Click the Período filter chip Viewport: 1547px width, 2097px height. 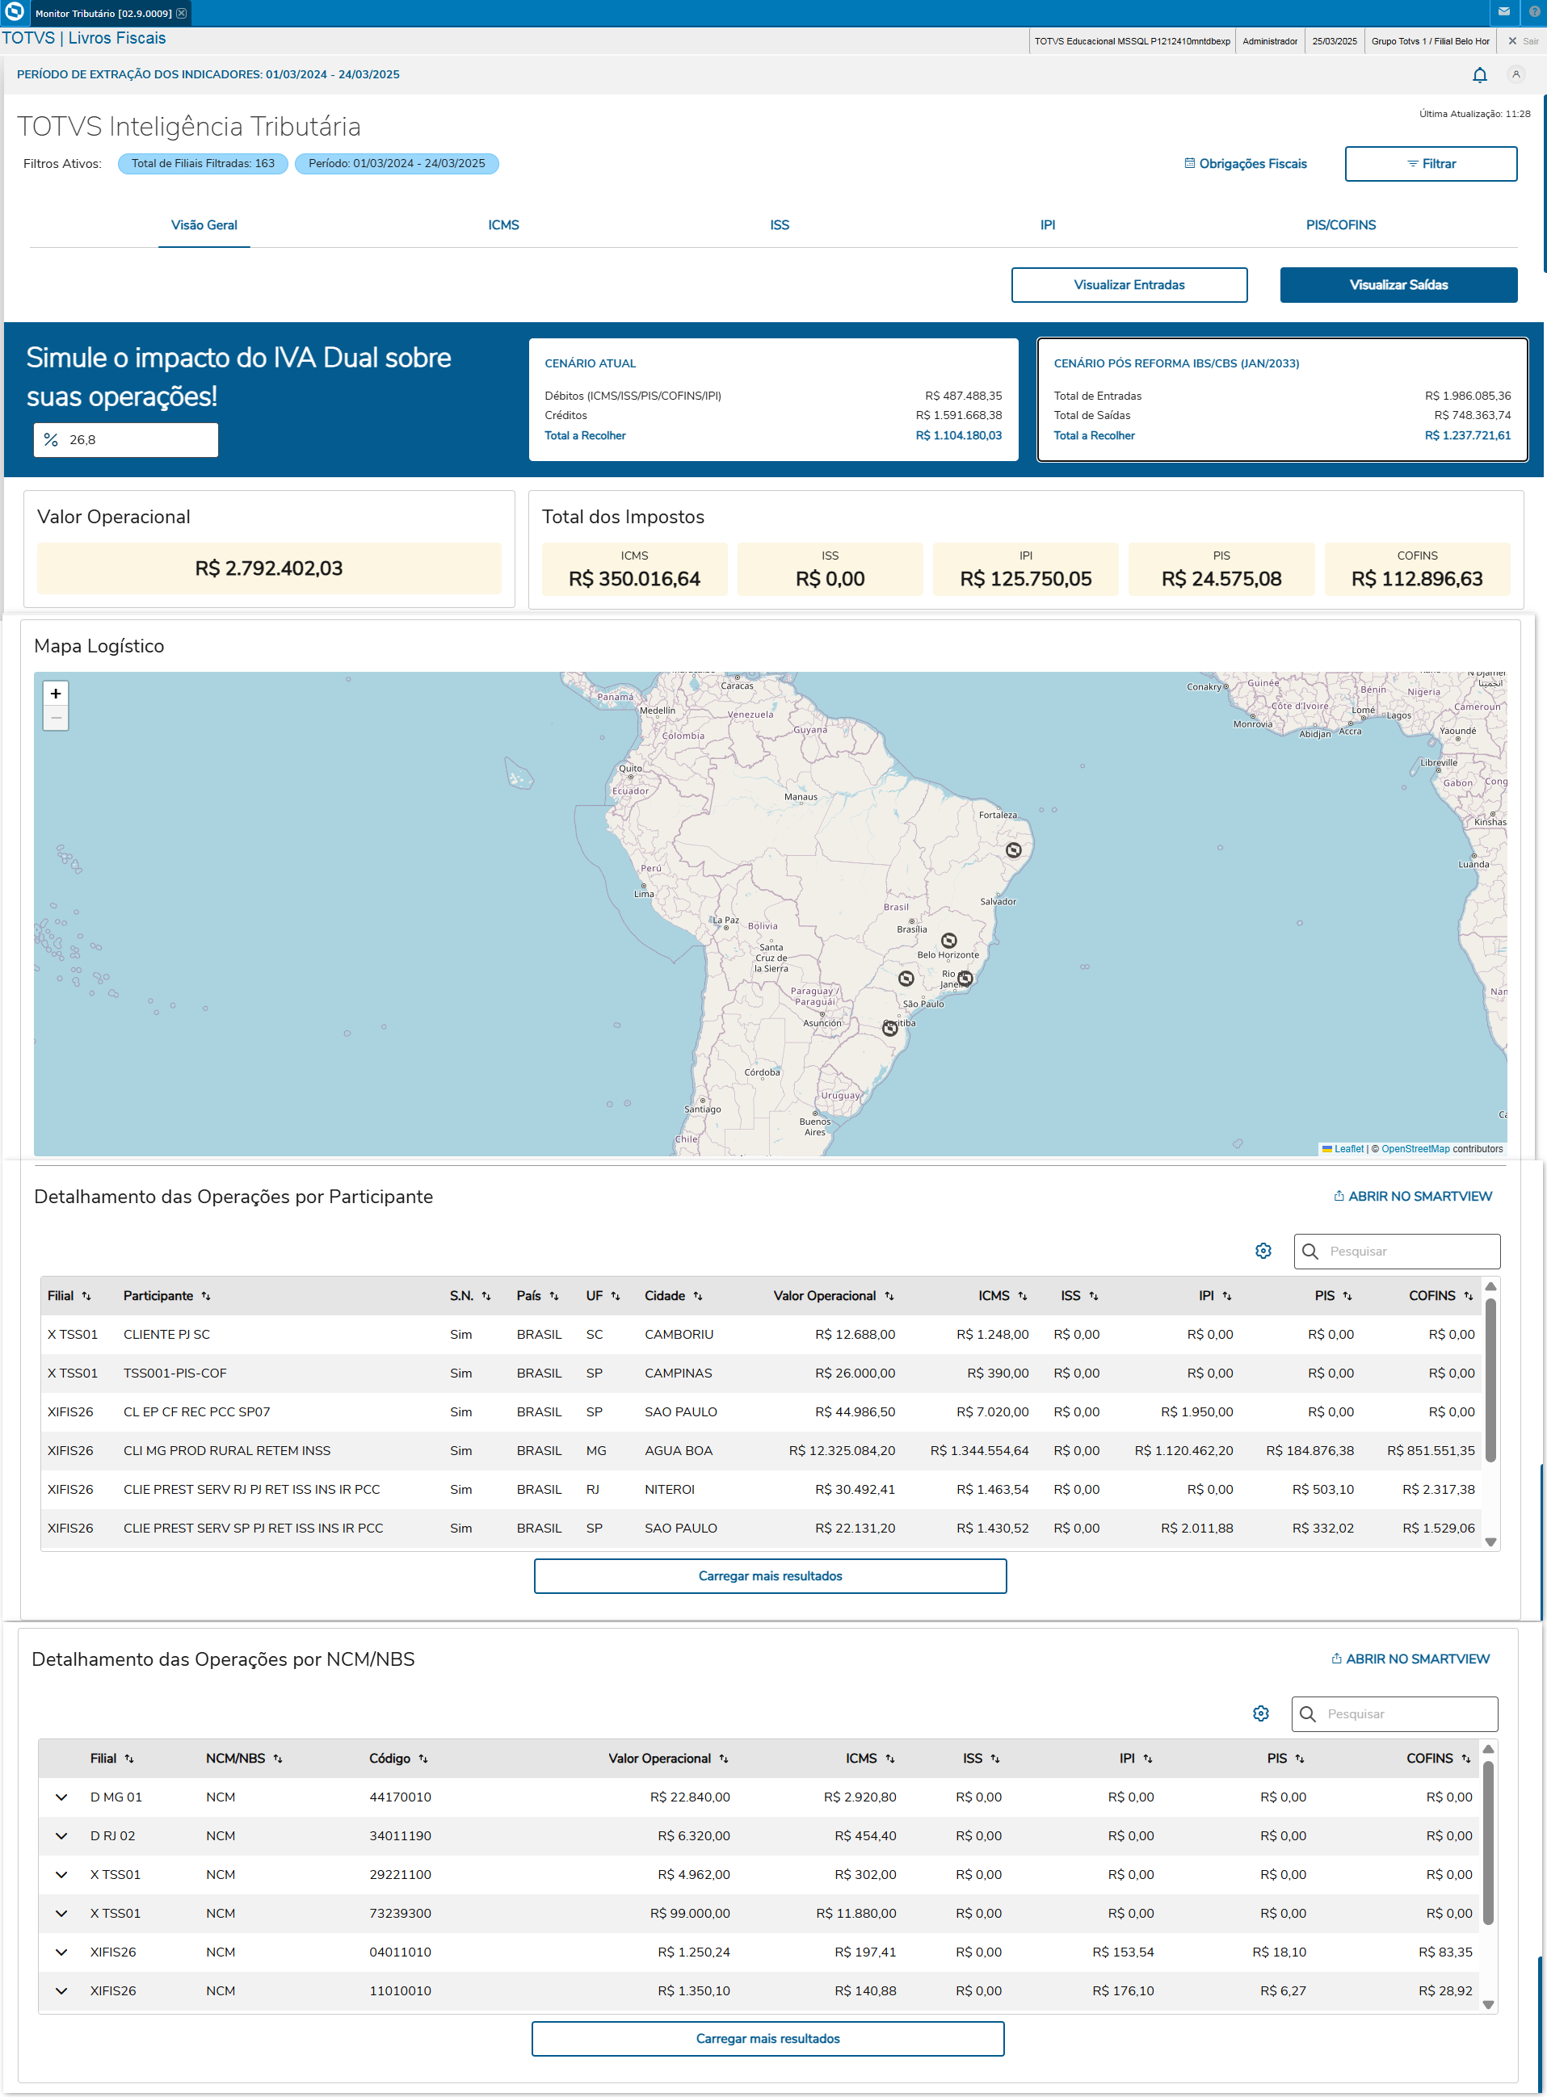pos(397,164)
